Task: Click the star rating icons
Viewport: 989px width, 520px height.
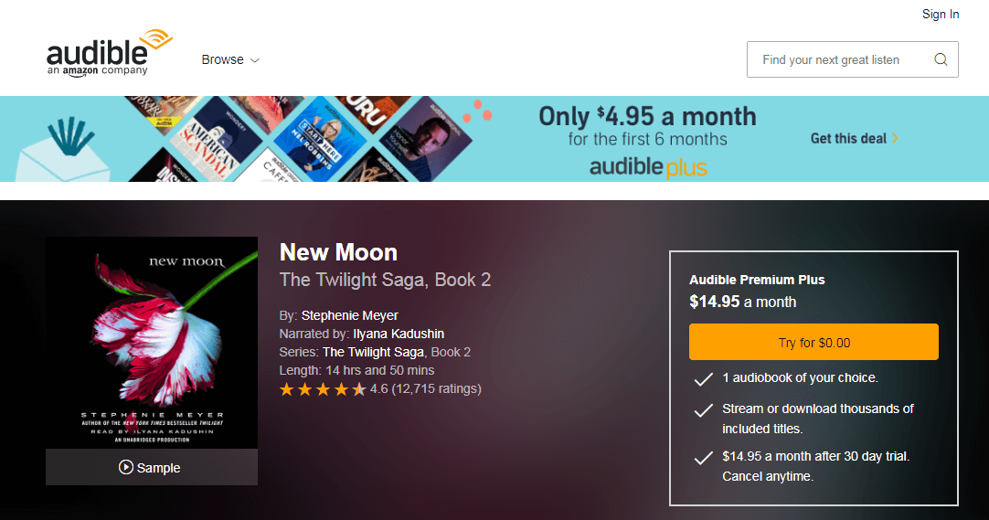Action: click(323, 389)
